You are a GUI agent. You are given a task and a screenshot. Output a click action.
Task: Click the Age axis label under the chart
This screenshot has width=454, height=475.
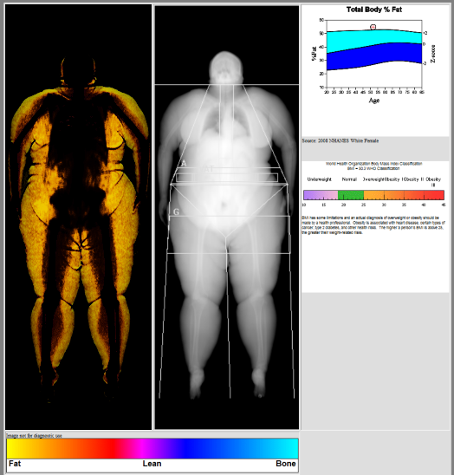tap(374, 101)
